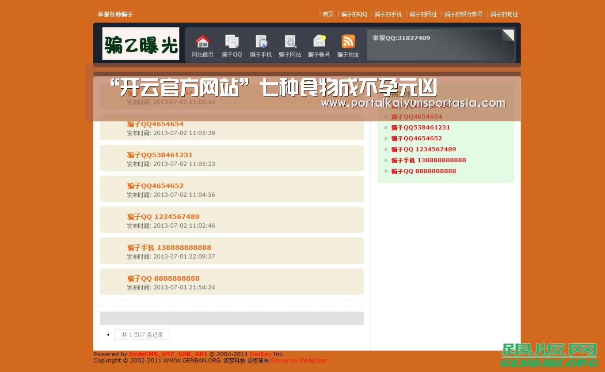Open sidebar link 骗子QQ 8888888888
The image size is (605, 372).
423,171
